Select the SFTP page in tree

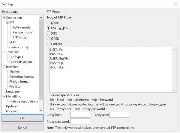pos(13,42)
